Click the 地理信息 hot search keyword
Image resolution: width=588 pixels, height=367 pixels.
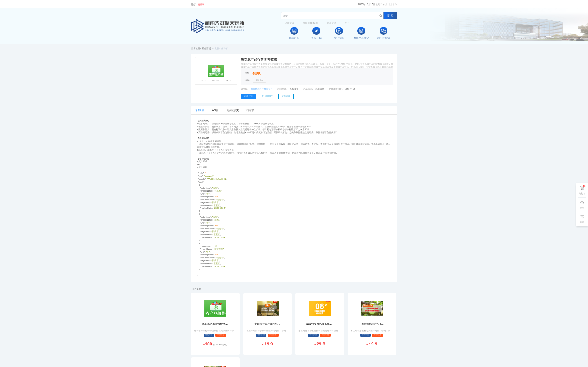pos(331,23)
